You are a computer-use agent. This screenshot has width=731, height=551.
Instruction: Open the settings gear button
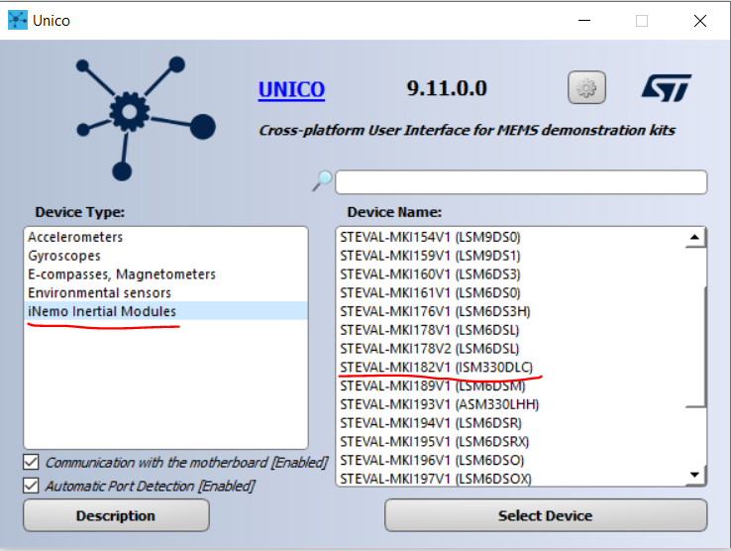pos(586,87)
